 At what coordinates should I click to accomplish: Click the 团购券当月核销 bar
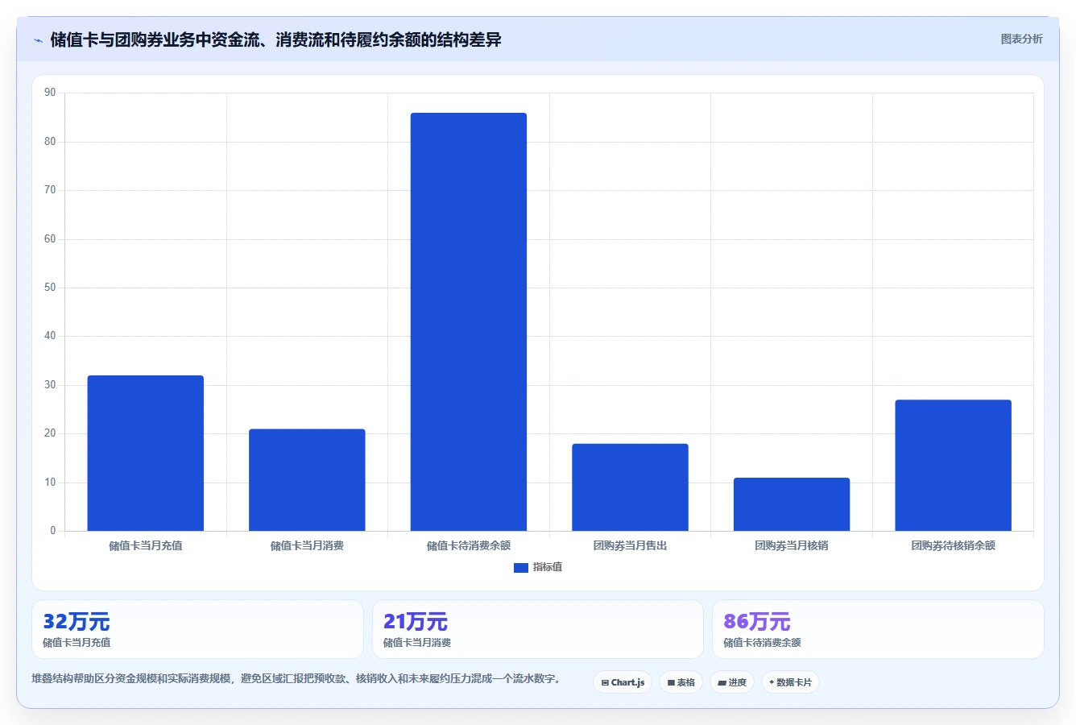[x=792, y=504]
